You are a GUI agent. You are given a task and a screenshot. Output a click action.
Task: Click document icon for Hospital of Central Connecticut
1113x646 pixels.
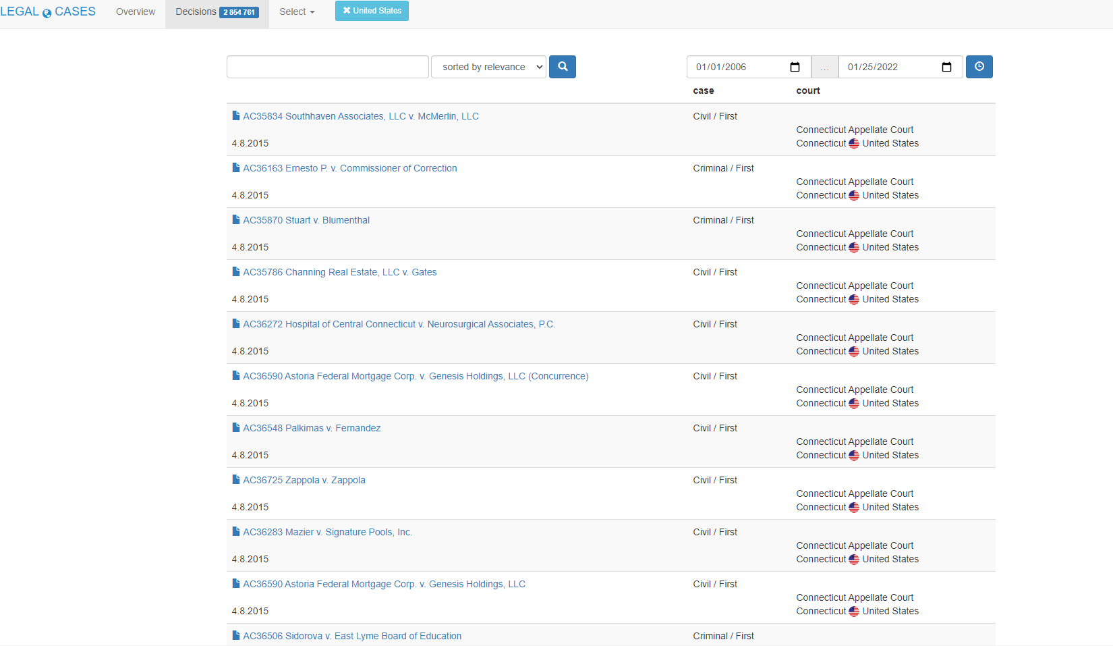236,323
